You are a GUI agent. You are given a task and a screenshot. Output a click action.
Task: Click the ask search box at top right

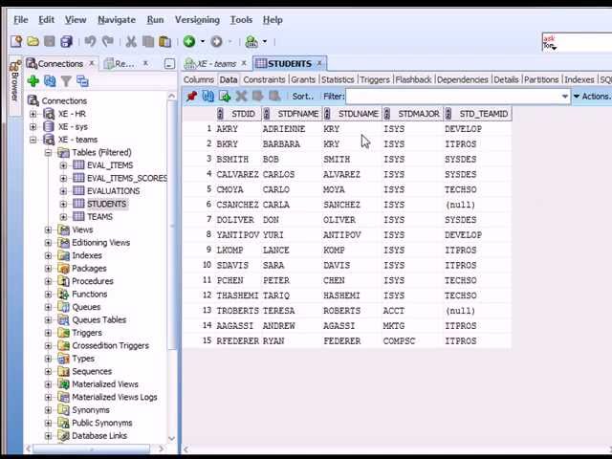pos(577,42)
